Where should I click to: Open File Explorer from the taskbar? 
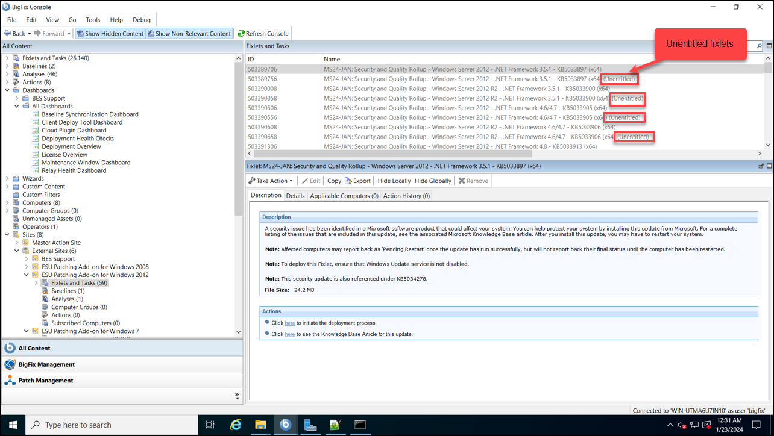click(261, 425)
